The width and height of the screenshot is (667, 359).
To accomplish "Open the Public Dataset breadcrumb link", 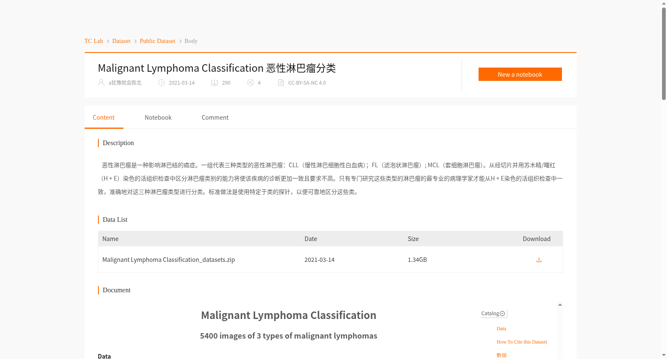I will (158, 41).
